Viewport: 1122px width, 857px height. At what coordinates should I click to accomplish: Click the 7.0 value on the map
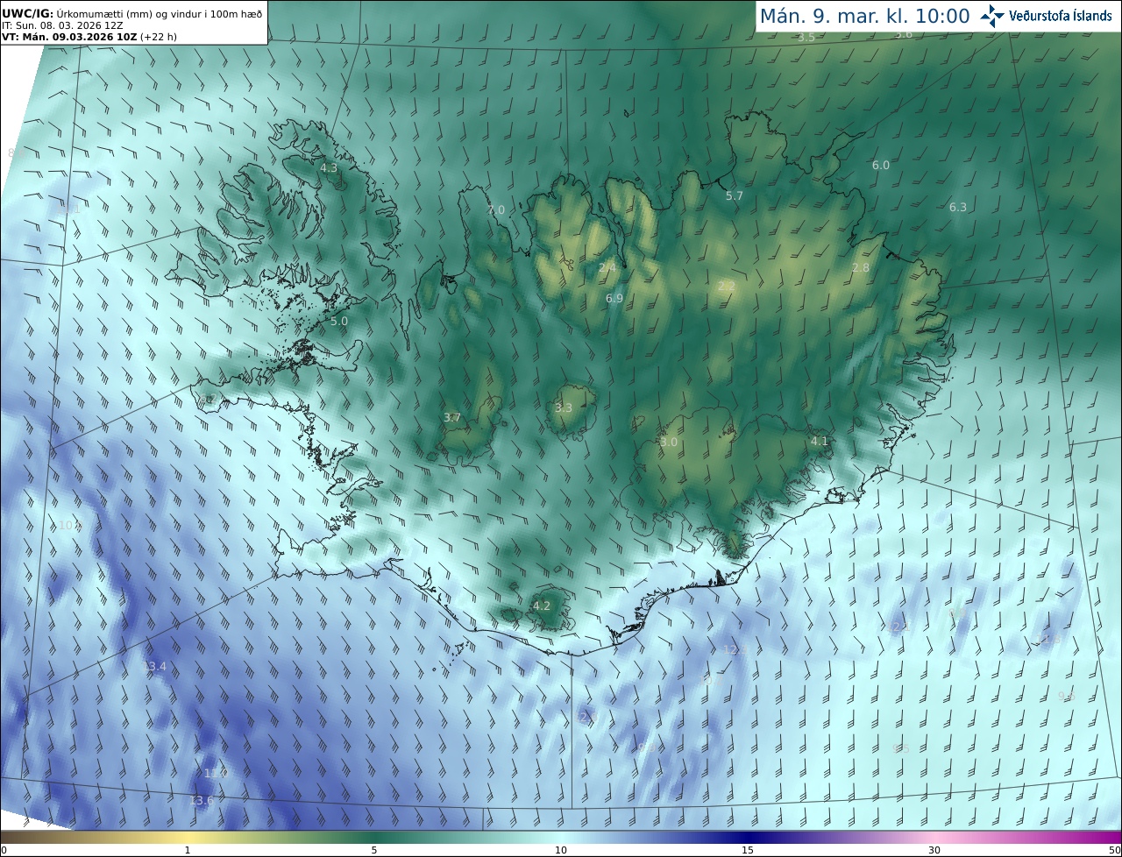pos(496,210)
